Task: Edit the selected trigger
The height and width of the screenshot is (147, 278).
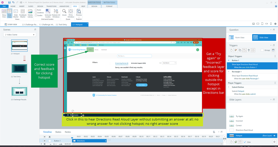Action: tap(236, 50)
